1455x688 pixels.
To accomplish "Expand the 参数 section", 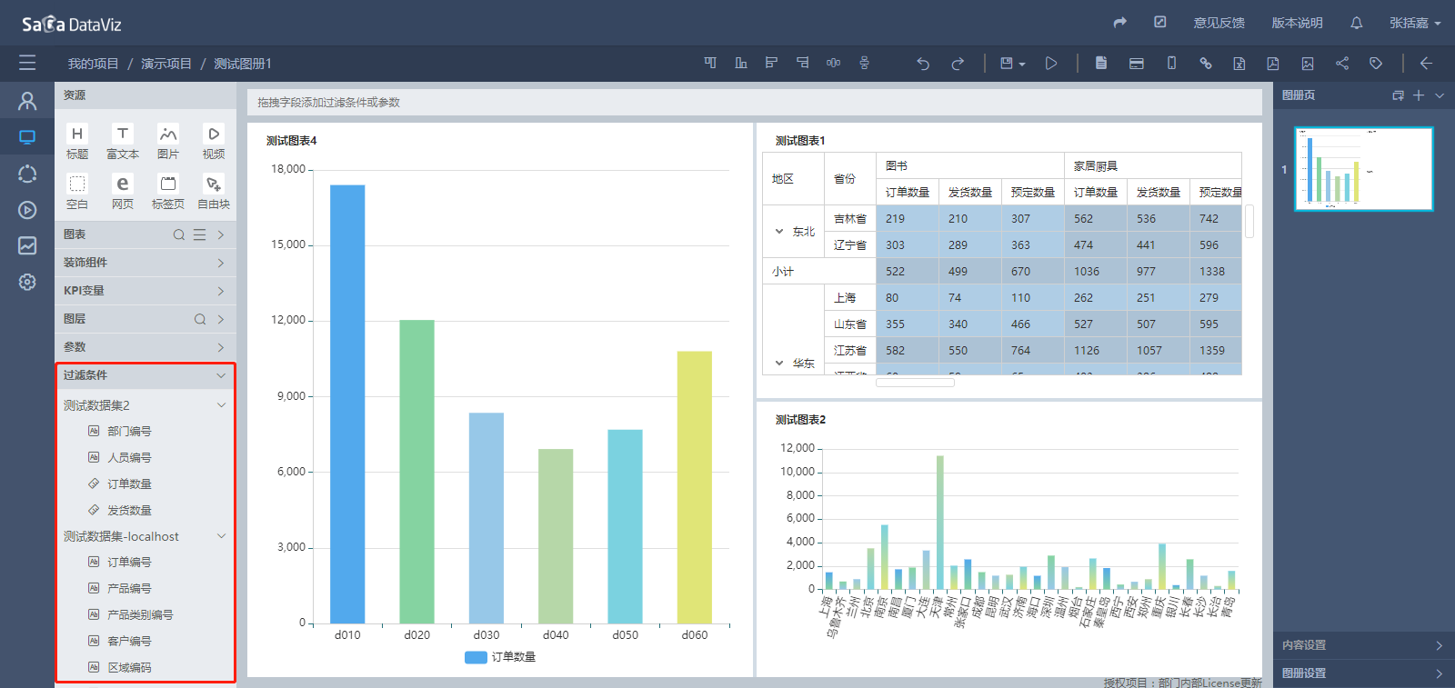I will click(221, 347).
